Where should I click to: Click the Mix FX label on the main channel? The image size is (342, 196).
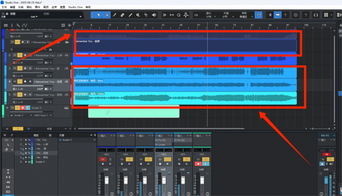click(325, 135)
